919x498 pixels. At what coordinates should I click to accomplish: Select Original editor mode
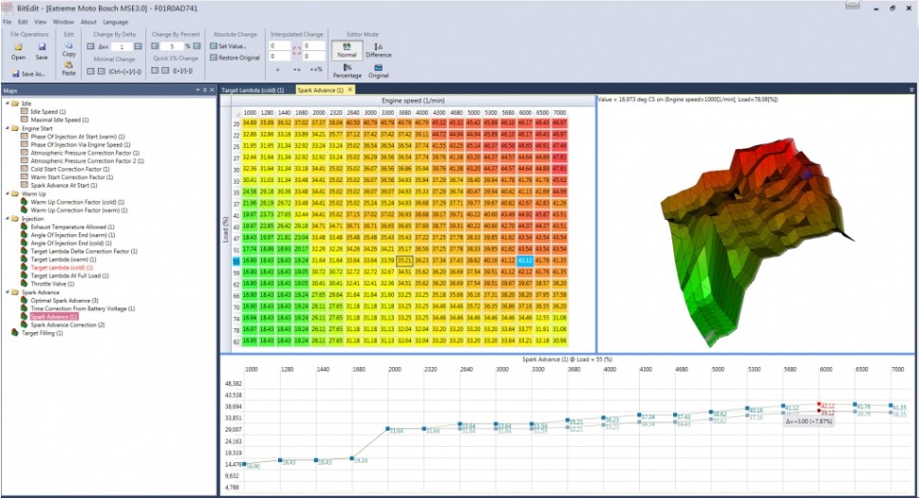[379, 69]
